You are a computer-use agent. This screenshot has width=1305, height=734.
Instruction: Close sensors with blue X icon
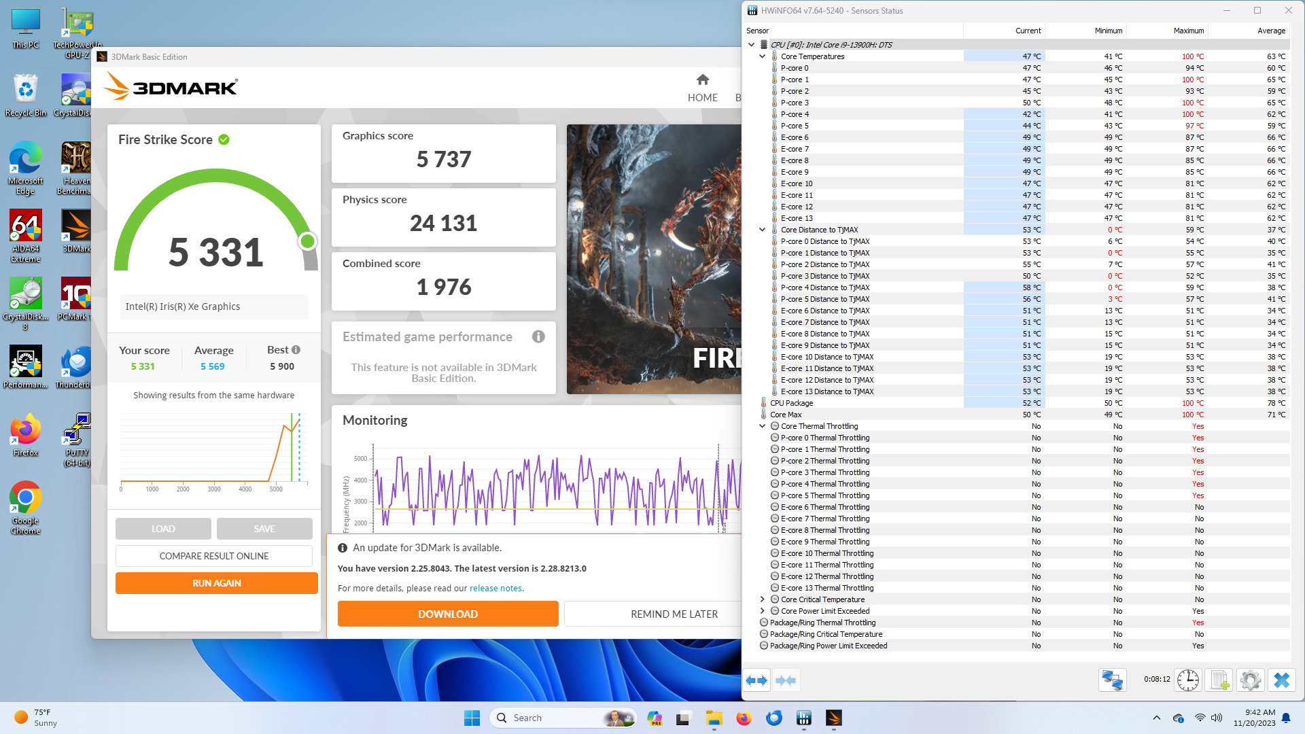(1281, 680)
